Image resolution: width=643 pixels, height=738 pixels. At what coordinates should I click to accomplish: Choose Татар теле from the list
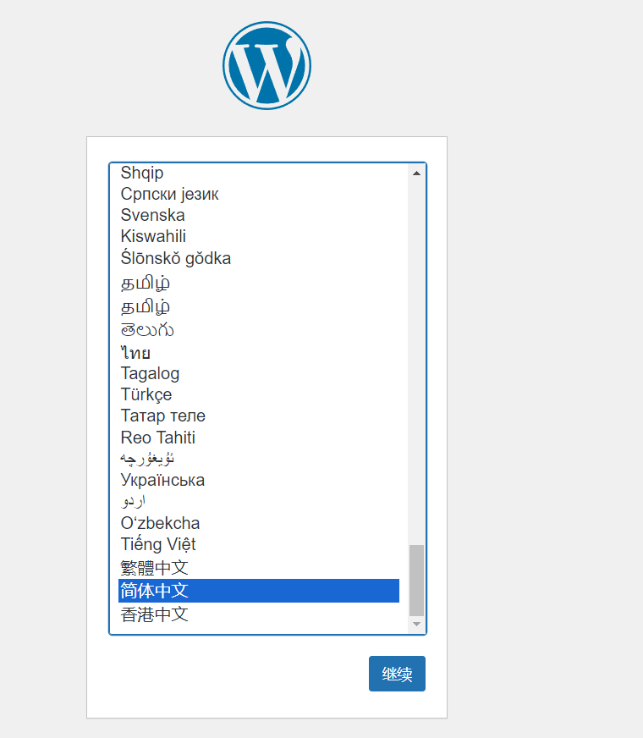click(162, 416)
